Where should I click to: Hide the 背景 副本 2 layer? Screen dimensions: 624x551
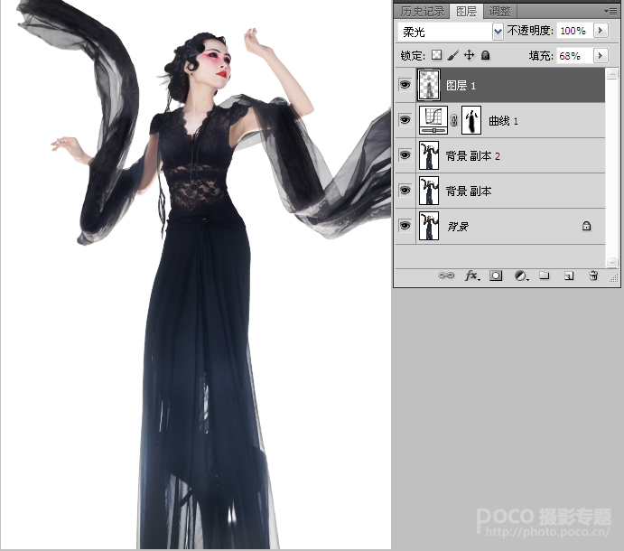pyautogui.click(x=405, y=154)
